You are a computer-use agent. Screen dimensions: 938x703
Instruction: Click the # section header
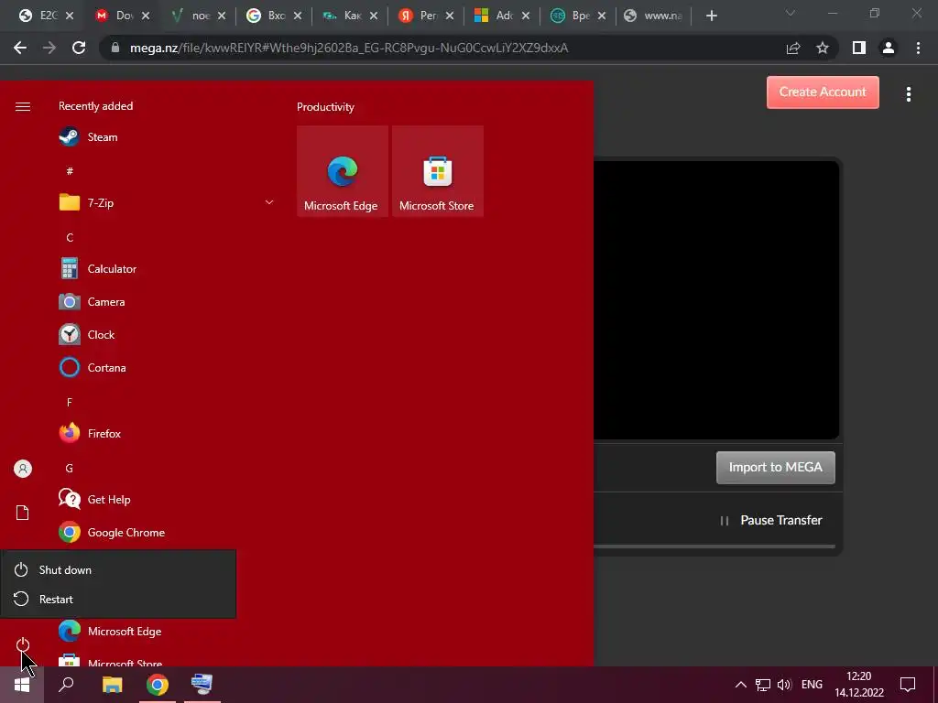[70, 171]
